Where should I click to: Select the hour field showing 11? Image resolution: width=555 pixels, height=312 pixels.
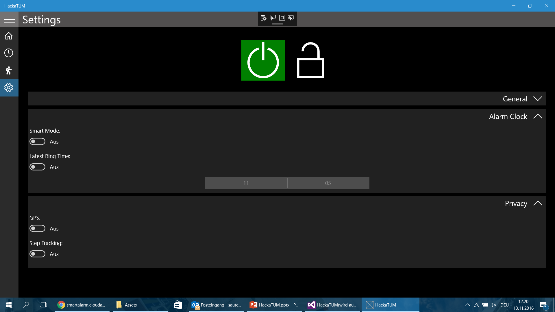point(246,183)
